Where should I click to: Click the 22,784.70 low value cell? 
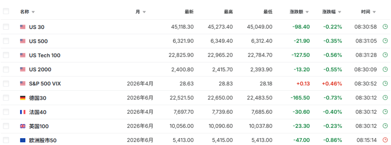click(x=260, y=55)
